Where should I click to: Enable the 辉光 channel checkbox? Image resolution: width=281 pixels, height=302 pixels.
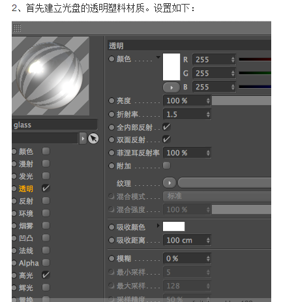pyautogui.click(x=46, y=288)
